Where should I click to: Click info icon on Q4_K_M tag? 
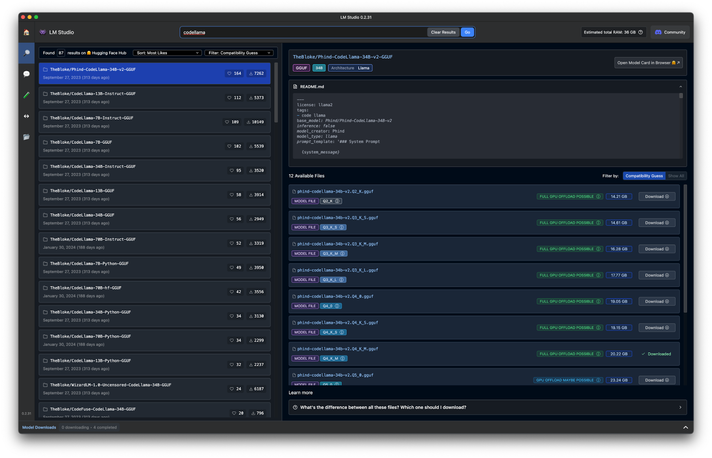343,358
